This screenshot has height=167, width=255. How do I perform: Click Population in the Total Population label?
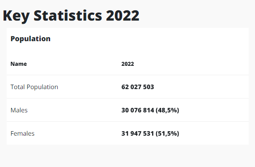click(42, 87)
